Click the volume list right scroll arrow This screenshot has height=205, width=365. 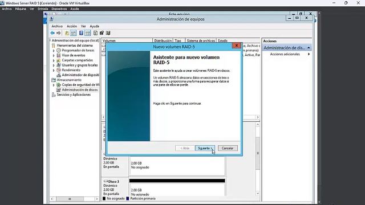tap(258, 117)
